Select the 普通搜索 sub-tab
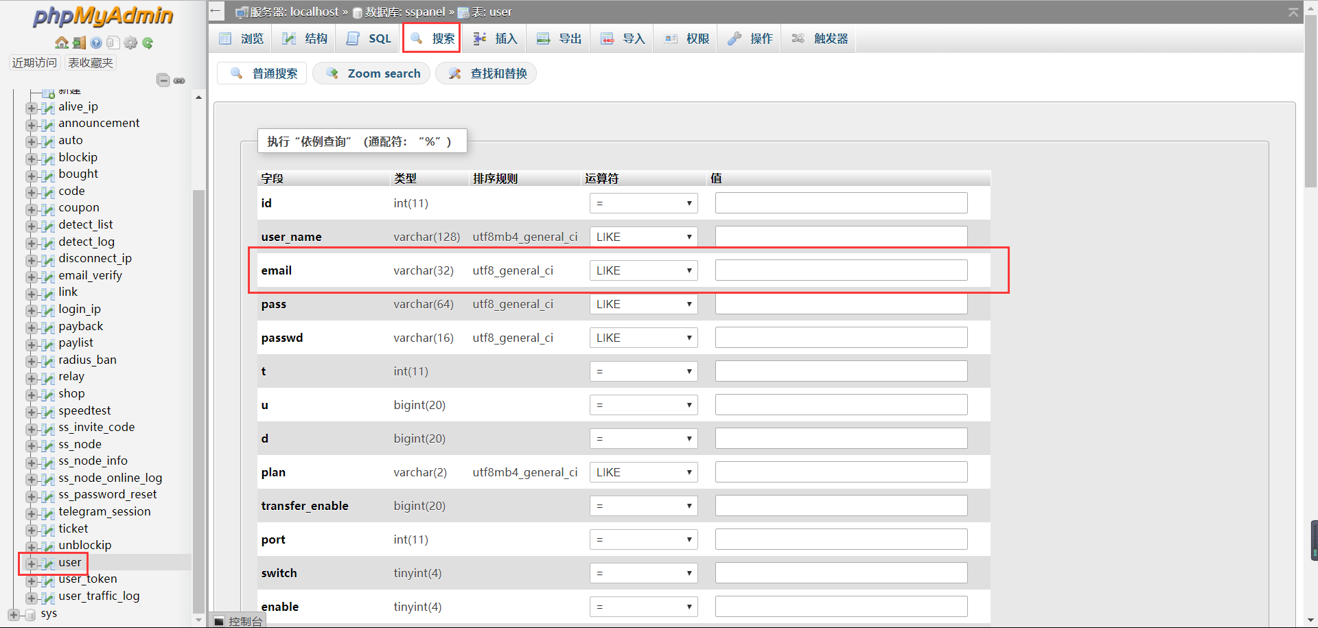 [x=263, y=73]
